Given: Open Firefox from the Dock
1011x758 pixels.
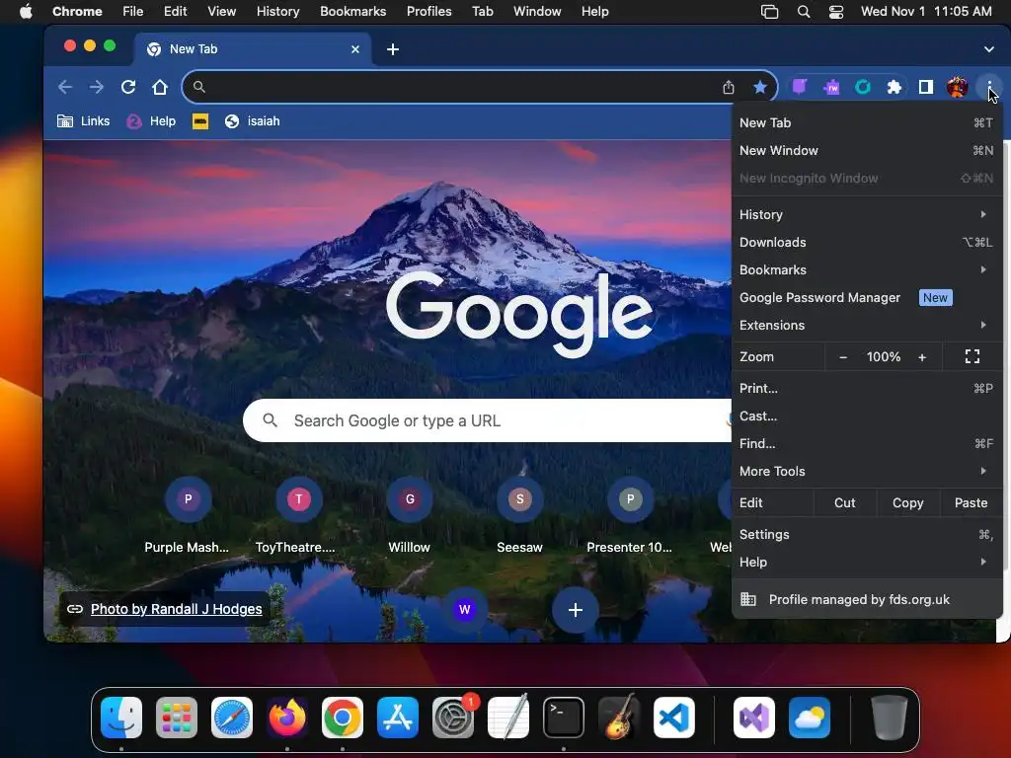Looking at the screenshot, I should point(287,718).
